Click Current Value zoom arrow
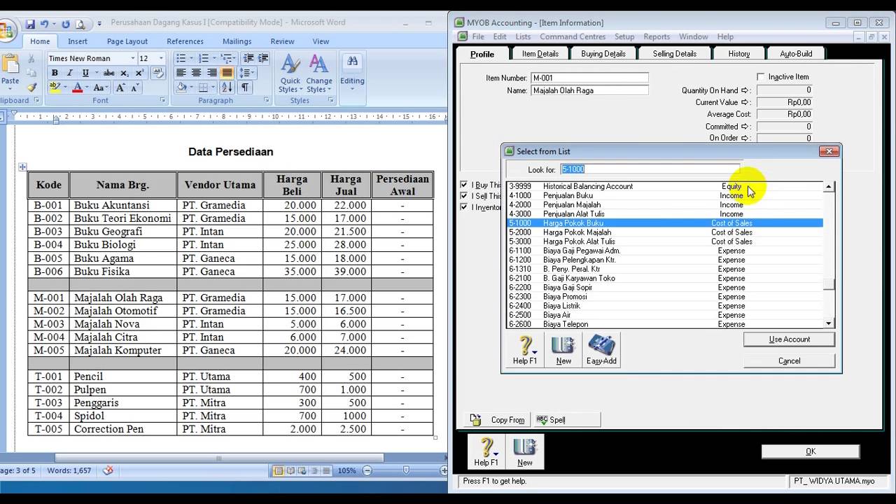Screen dimensions: 896x504 coord(745,102)
